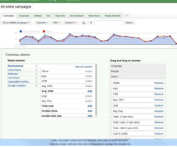Click the fixed Status column row
Viewport: 177px width, 147px height.
[137, 77]
